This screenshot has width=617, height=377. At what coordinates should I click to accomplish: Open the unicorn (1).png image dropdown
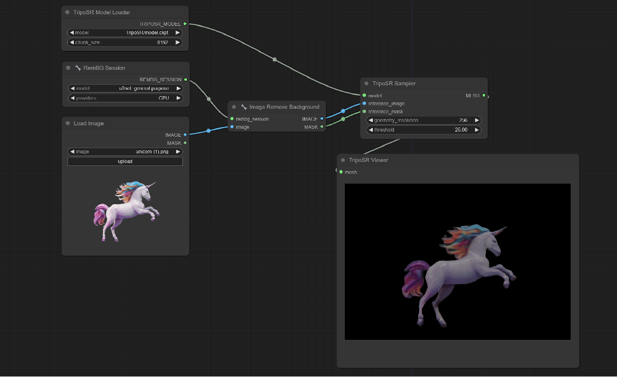[x=125, y=152]
